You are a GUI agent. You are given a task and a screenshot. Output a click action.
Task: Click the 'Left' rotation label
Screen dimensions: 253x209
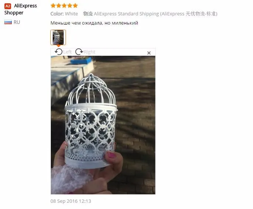[67, 52]
